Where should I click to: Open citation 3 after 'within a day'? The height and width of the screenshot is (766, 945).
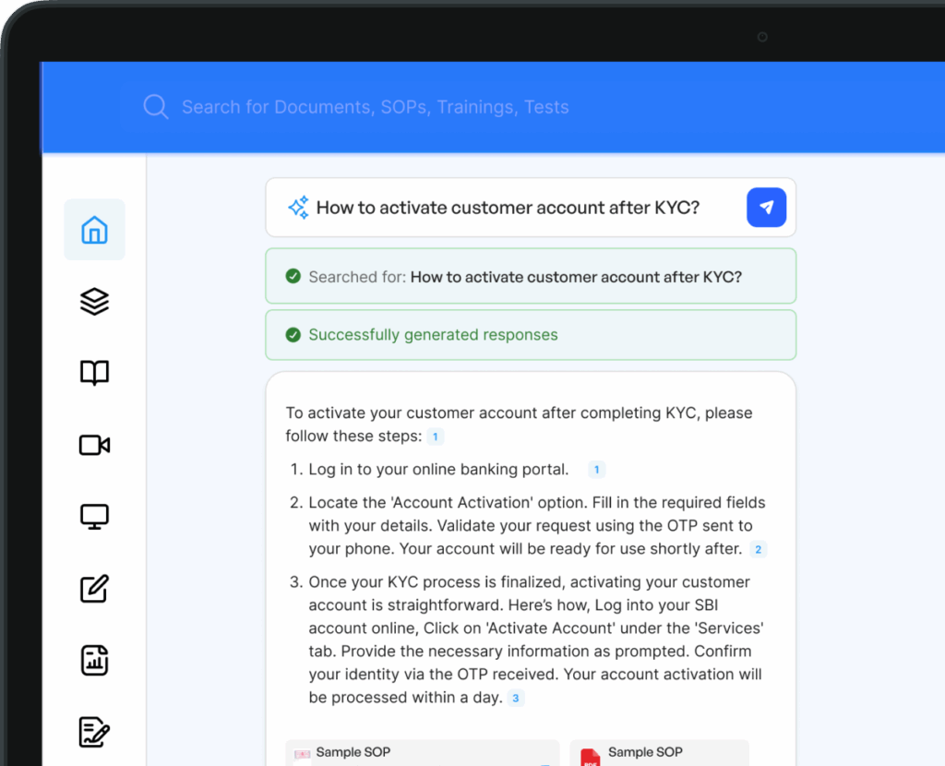pos(516,699)
